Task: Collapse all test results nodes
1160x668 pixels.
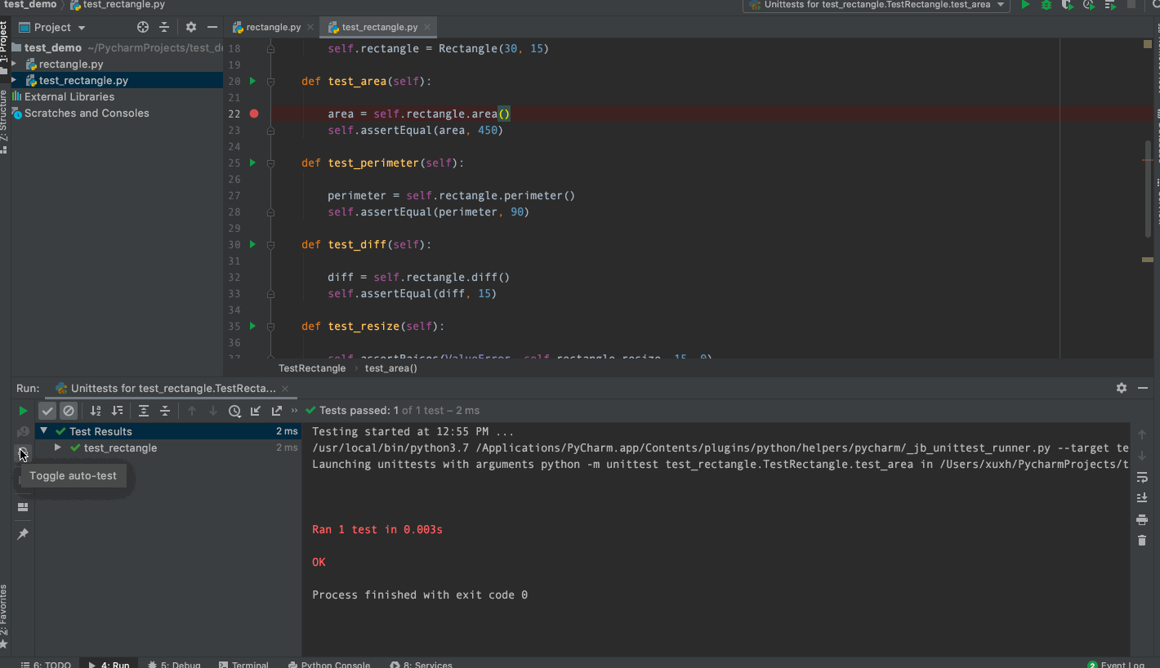Action: pyautogui.click(x=165, y=411)
